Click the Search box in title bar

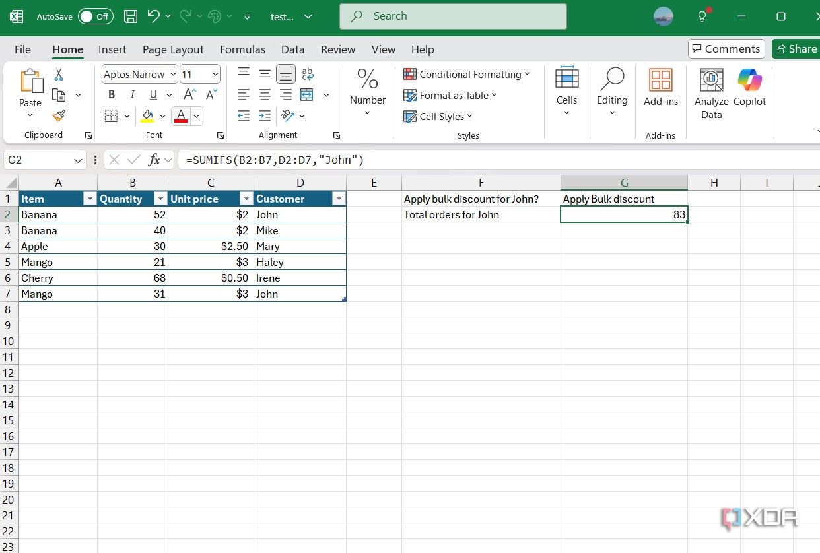(453, 16)
